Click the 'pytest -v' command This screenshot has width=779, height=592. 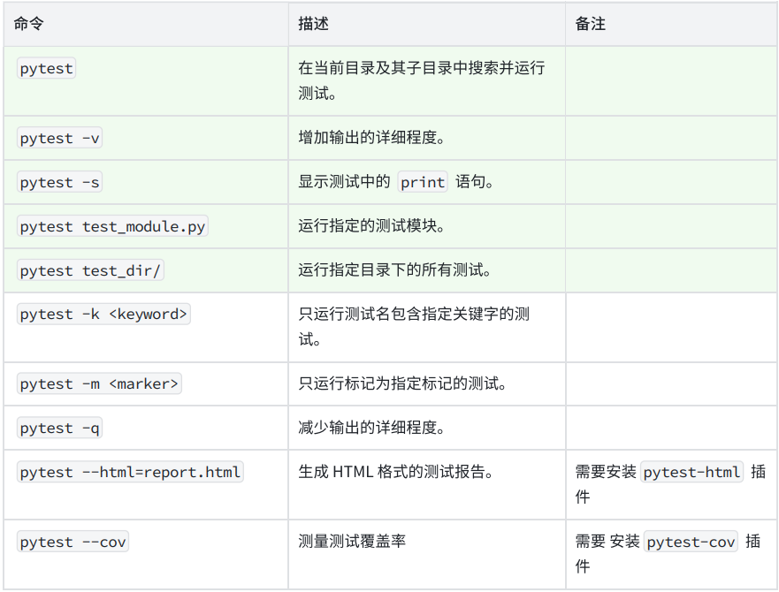[59, 138]
